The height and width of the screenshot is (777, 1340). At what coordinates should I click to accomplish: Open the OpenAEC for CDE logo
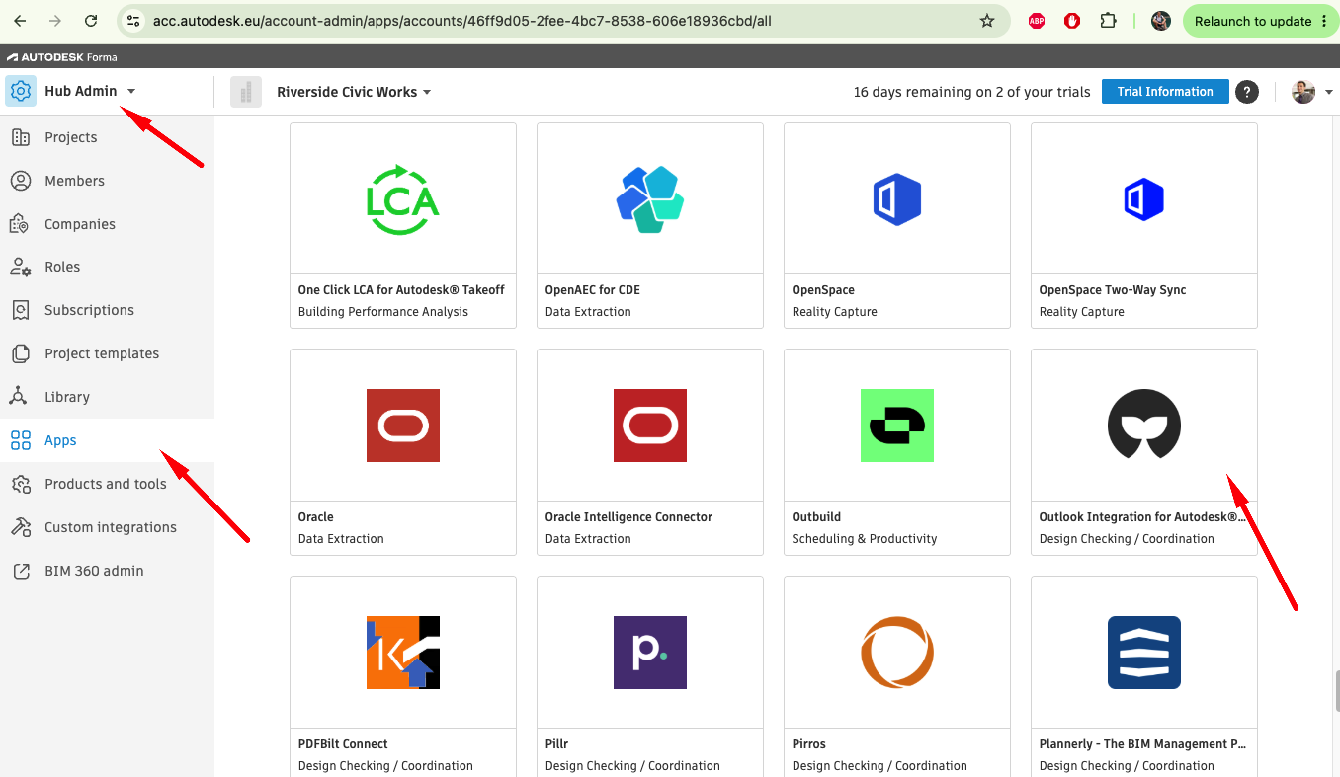click(x=650, y=198)
